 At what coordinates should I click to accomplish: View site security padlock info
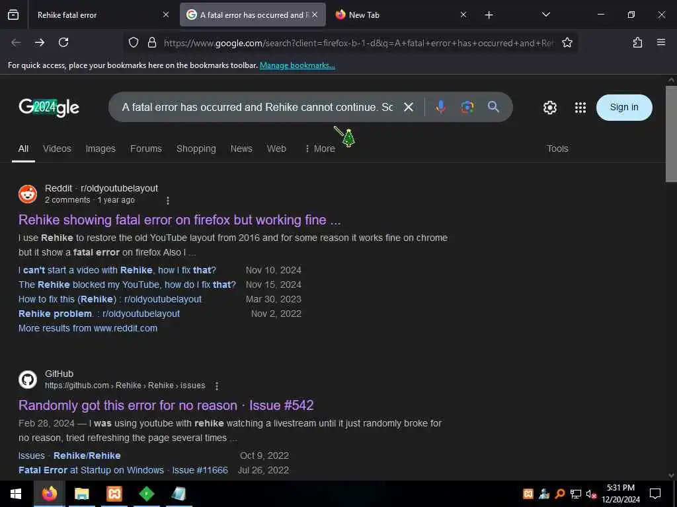(x=152, y=42)
